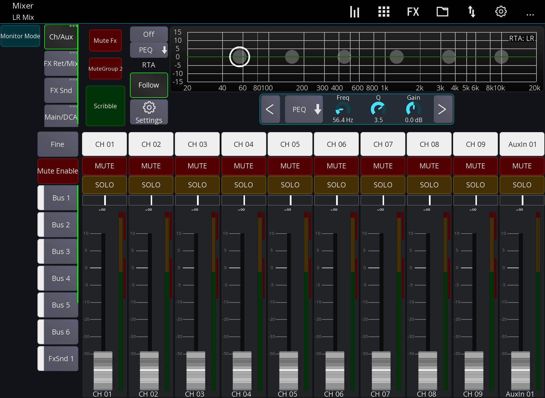Enable Follow mode for RTA

149,85
